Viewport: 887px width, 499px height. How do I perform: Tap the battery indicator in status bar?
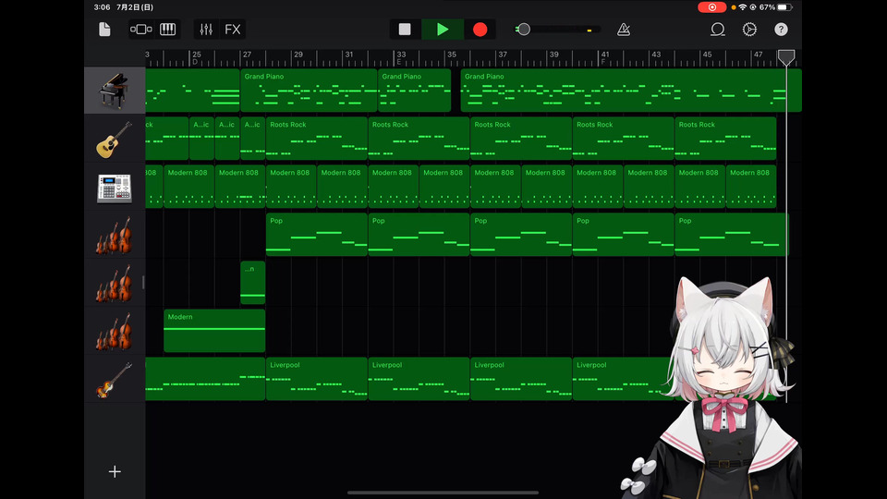point(785,7)
